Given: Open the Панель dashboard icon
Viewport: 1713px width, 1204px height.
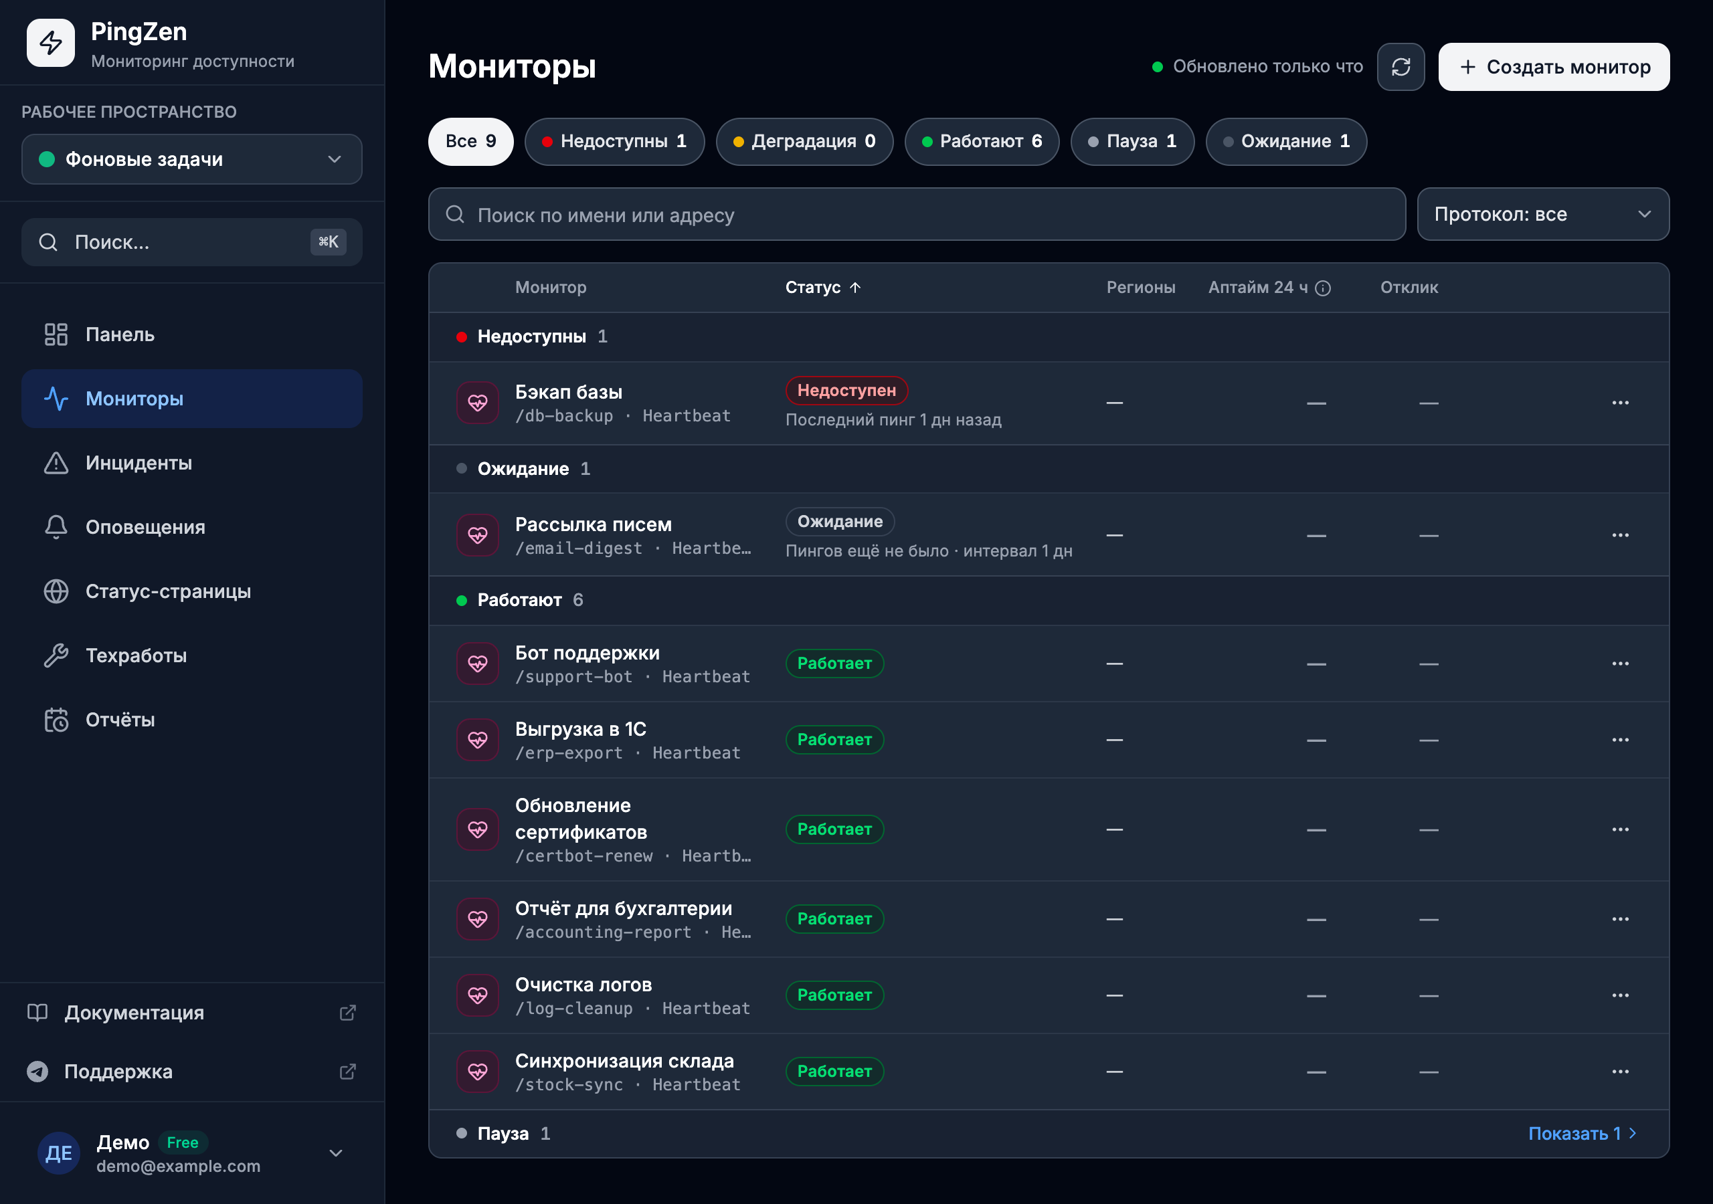Looking at the screenshot, I should point(56,334).
